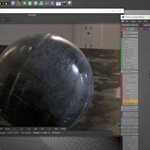Open the green MoGraph Cloner icon
This screenshot has width=150, height=150.
pyautogui.click(x=41, y=3)
